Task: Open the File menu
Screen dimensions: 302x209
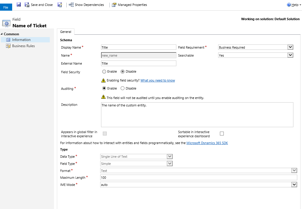Action: 6,7
